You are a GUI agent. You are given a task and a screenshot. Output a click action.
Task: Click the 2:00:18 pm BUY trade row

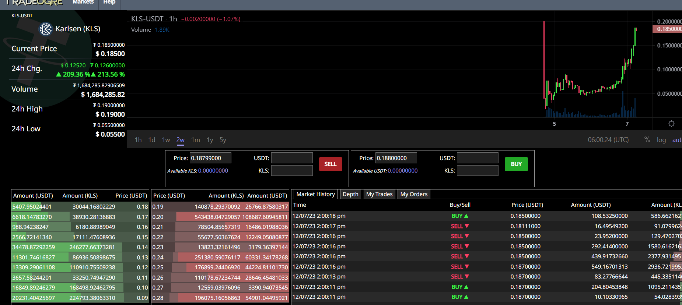click(x=486, y=216)
